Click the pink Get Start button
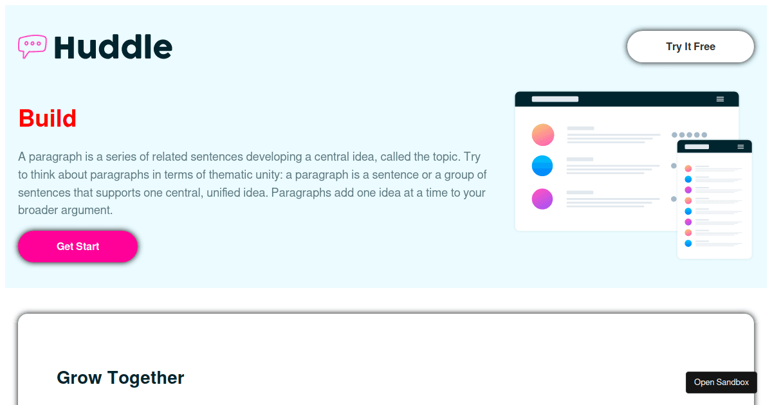The image size is (772, 405). [x=78, y=246]
